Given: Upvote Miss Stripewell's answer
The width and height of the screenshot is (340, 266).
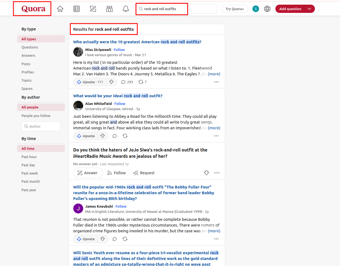Looking at the screenshot, I should 90,82.
